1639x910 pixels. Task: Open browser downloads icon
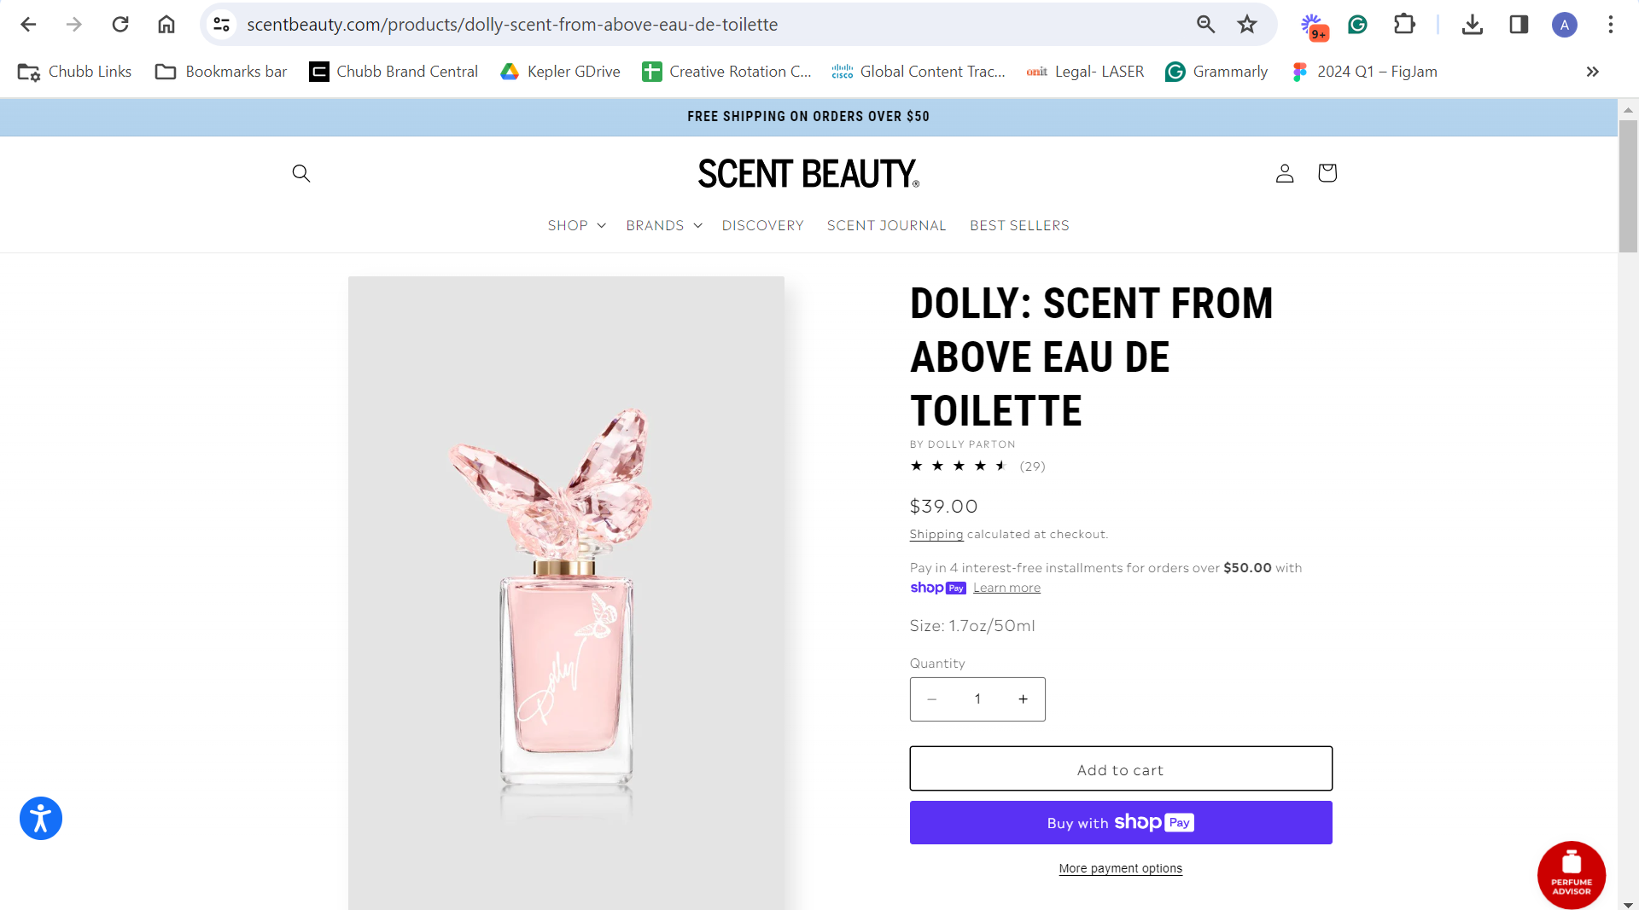tap(1472, 25)
